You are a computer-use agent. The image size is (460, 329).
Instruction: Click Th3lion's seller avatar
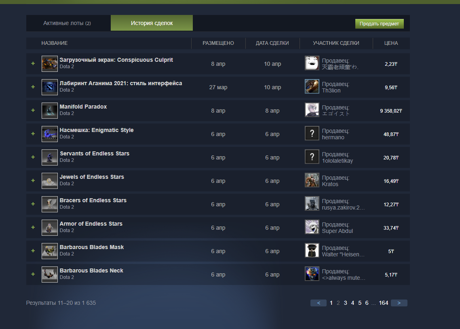pyautogui.click(x=312, y=87)
